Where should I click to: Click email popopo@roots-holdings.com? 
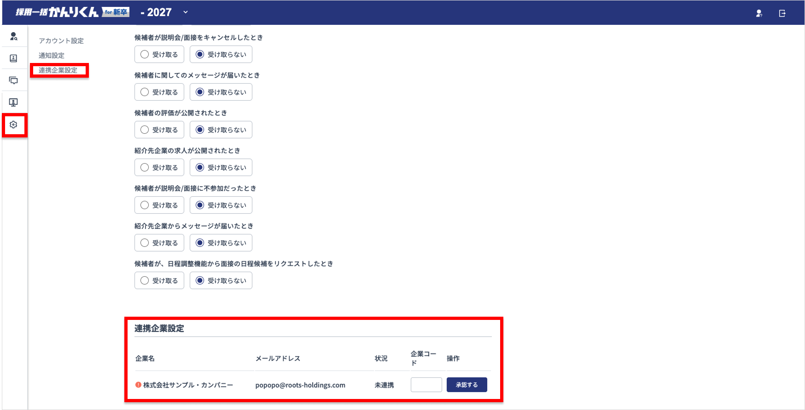pos(300,385)
